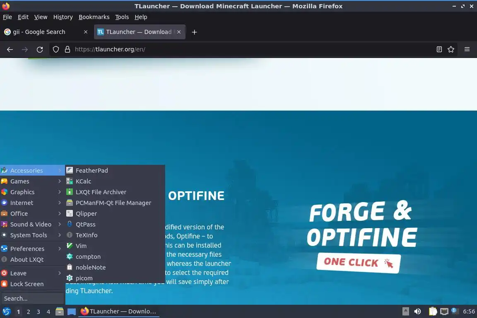Click the Graphics category icon
477x318 pixels.
(4, 192)
